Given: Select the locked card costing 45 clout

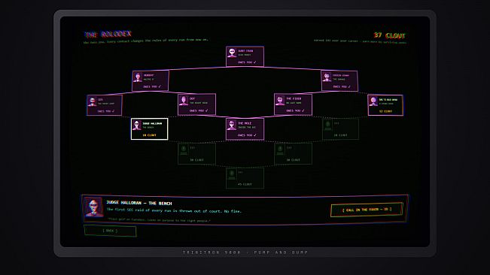Looking at the screenshot, I should tap(245, 178).
